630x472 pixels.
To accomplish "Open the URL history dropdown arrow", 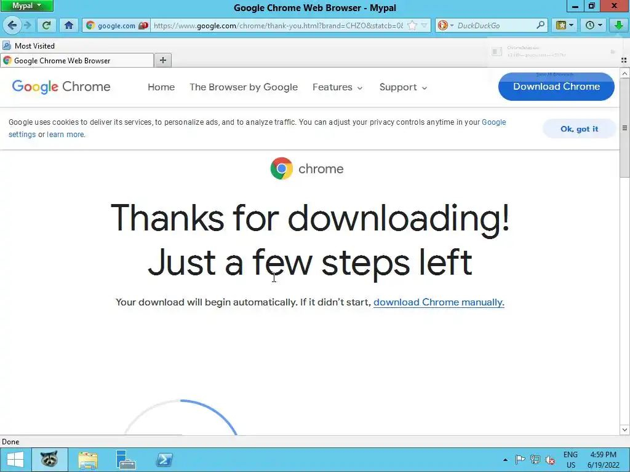I will [424, 25].
